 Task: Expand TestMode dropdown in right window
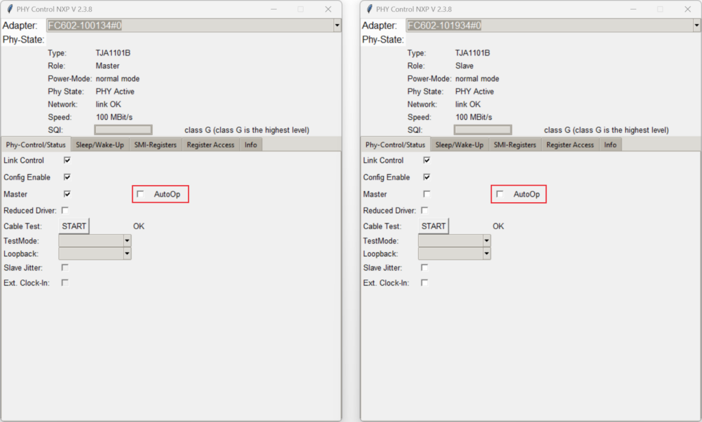click(x=487, y=240)
